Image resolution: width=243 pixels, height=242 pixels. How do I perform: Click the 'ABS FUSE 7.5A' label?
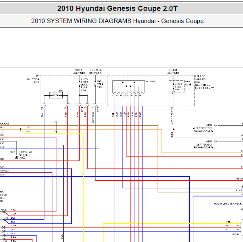coord(100,84)
